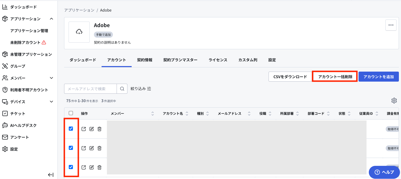
Task: Open the 絞り込み filter control
Action: pyautogui.click(x=141, y=89)
